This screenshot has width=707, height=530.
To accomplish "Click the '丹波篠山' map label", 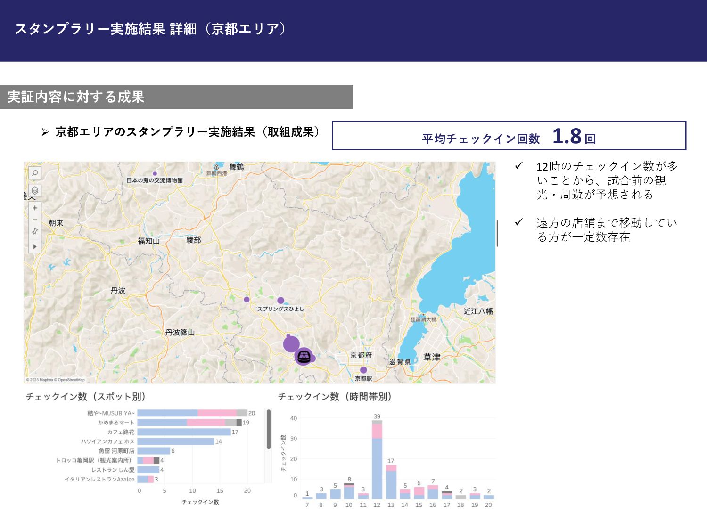I will (x=180, y=332).
